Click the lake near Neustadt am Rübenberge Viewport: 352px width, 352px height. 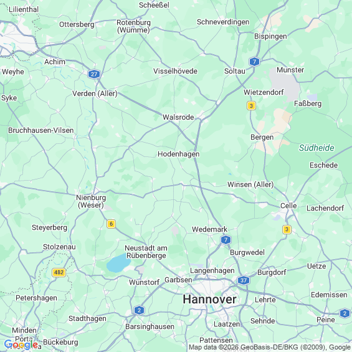click(x=118, y=263)
